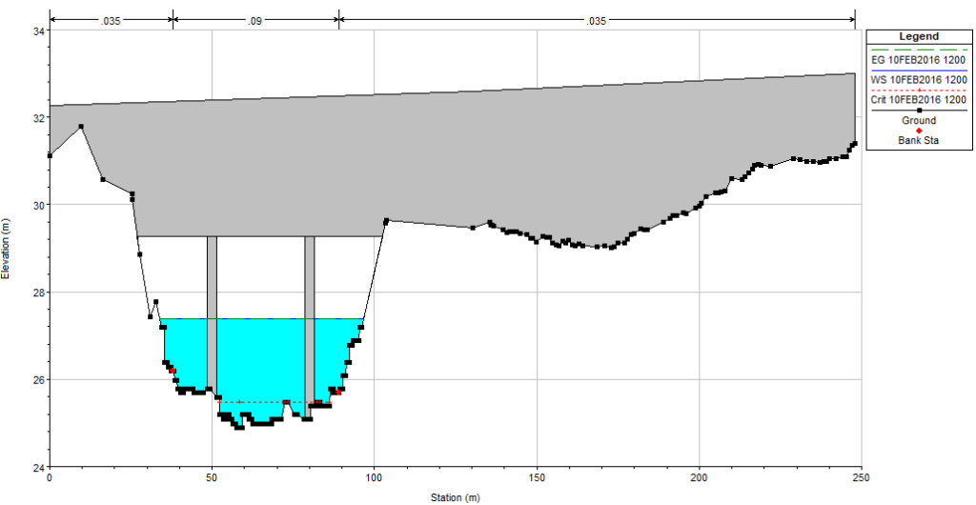This screenshot has height=505, width=976.
Task: Select the Crit 10FEB2016 1200 legend entry
Action: (919, 99)
